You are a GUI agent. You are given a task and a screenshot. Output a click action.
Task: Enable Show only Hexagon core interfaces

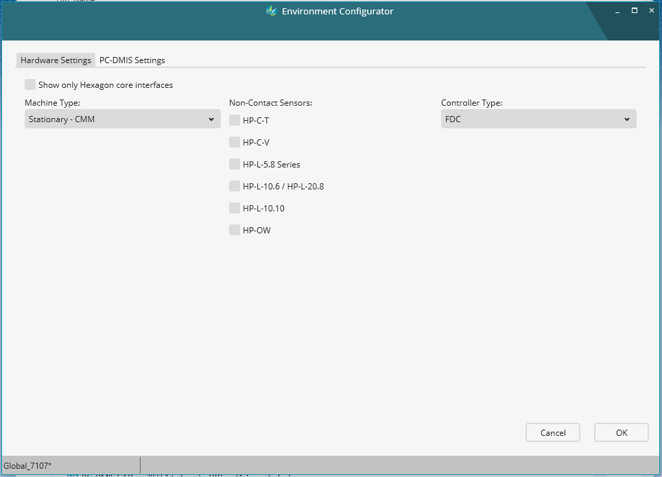pyautogui.click(x=30, y=84)
